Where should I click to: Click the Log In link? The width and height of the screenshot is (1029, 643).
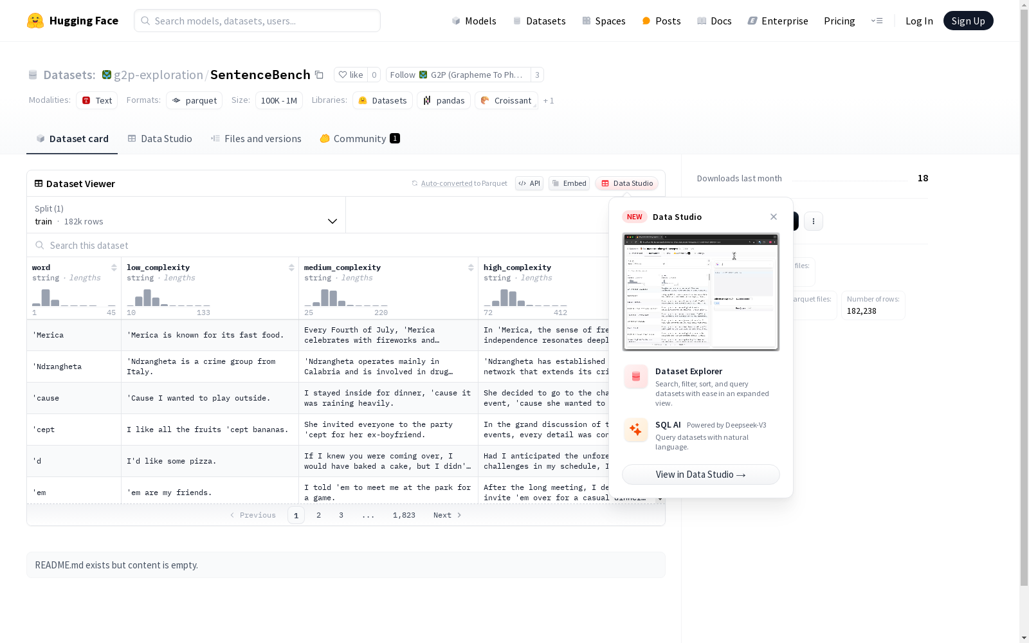pyautogui.click(x=919, y=21)
